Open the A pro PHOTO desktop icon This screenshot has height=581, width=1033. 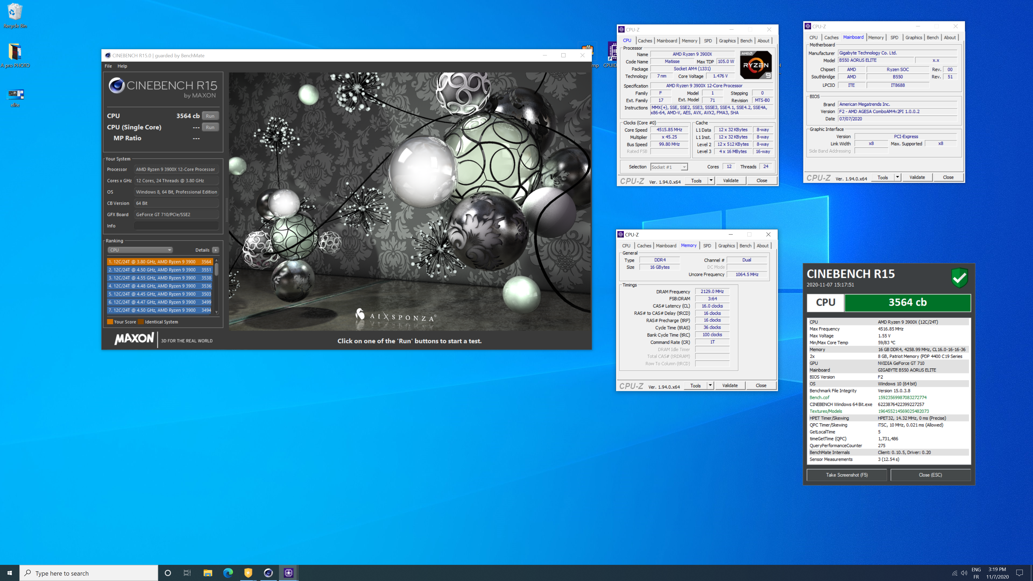15,55
